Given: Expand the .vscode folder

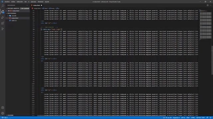Looking at the screenshot, I should tap(8, 16).
